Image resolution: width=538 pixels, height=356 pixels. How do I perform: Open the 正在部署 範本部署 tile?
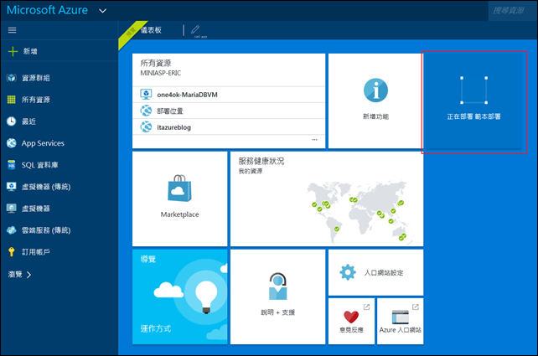coord(473,101)
